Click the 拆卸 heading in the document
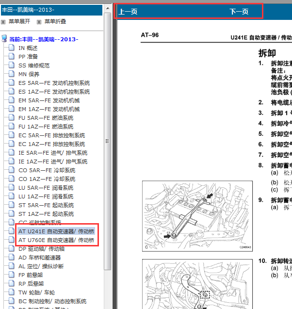Image resolution: width=292 pixels, height=309 pixels. 267,53
